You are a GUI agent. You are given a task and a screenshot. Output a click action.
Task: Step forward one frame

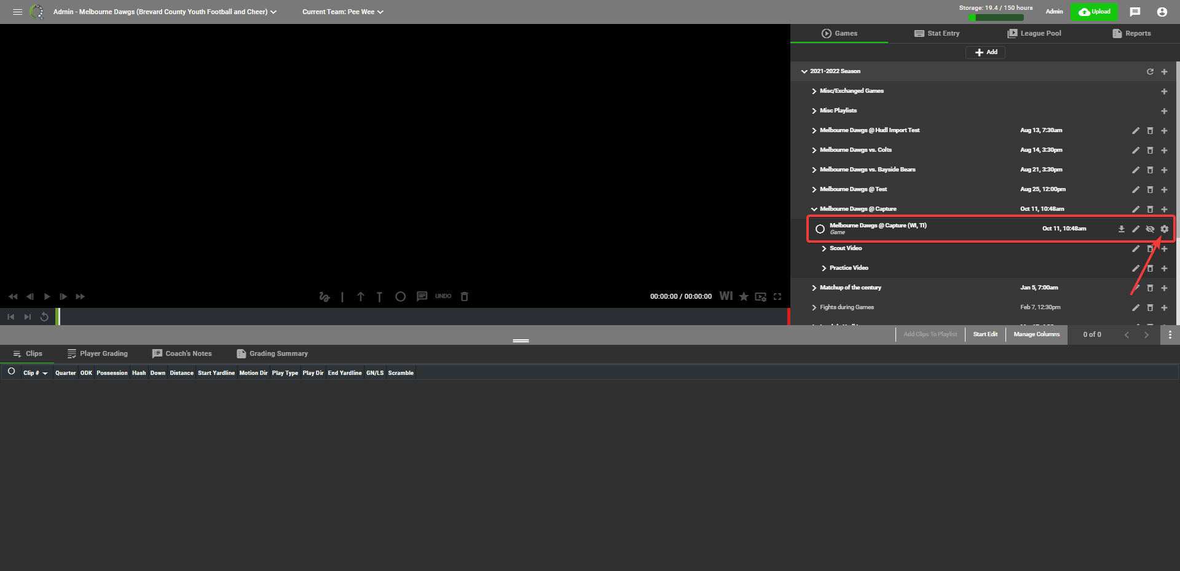(x=63, y=296)
